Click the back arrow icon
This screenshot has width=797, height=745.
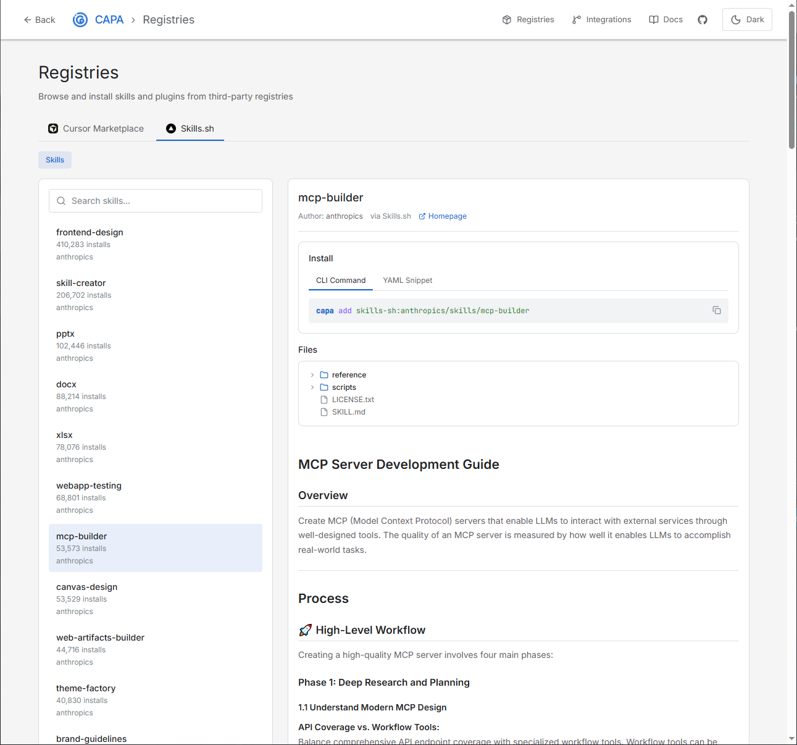point(28,20)
